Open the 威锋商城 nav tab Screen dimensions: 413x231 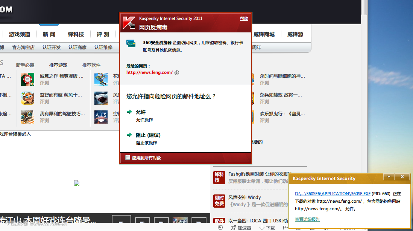[264, 34]
